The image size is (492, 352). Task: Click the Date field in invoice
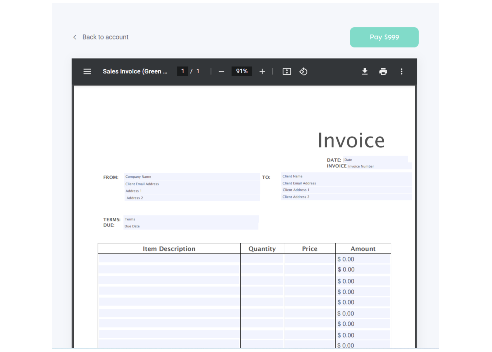click(x=375, y=160)
